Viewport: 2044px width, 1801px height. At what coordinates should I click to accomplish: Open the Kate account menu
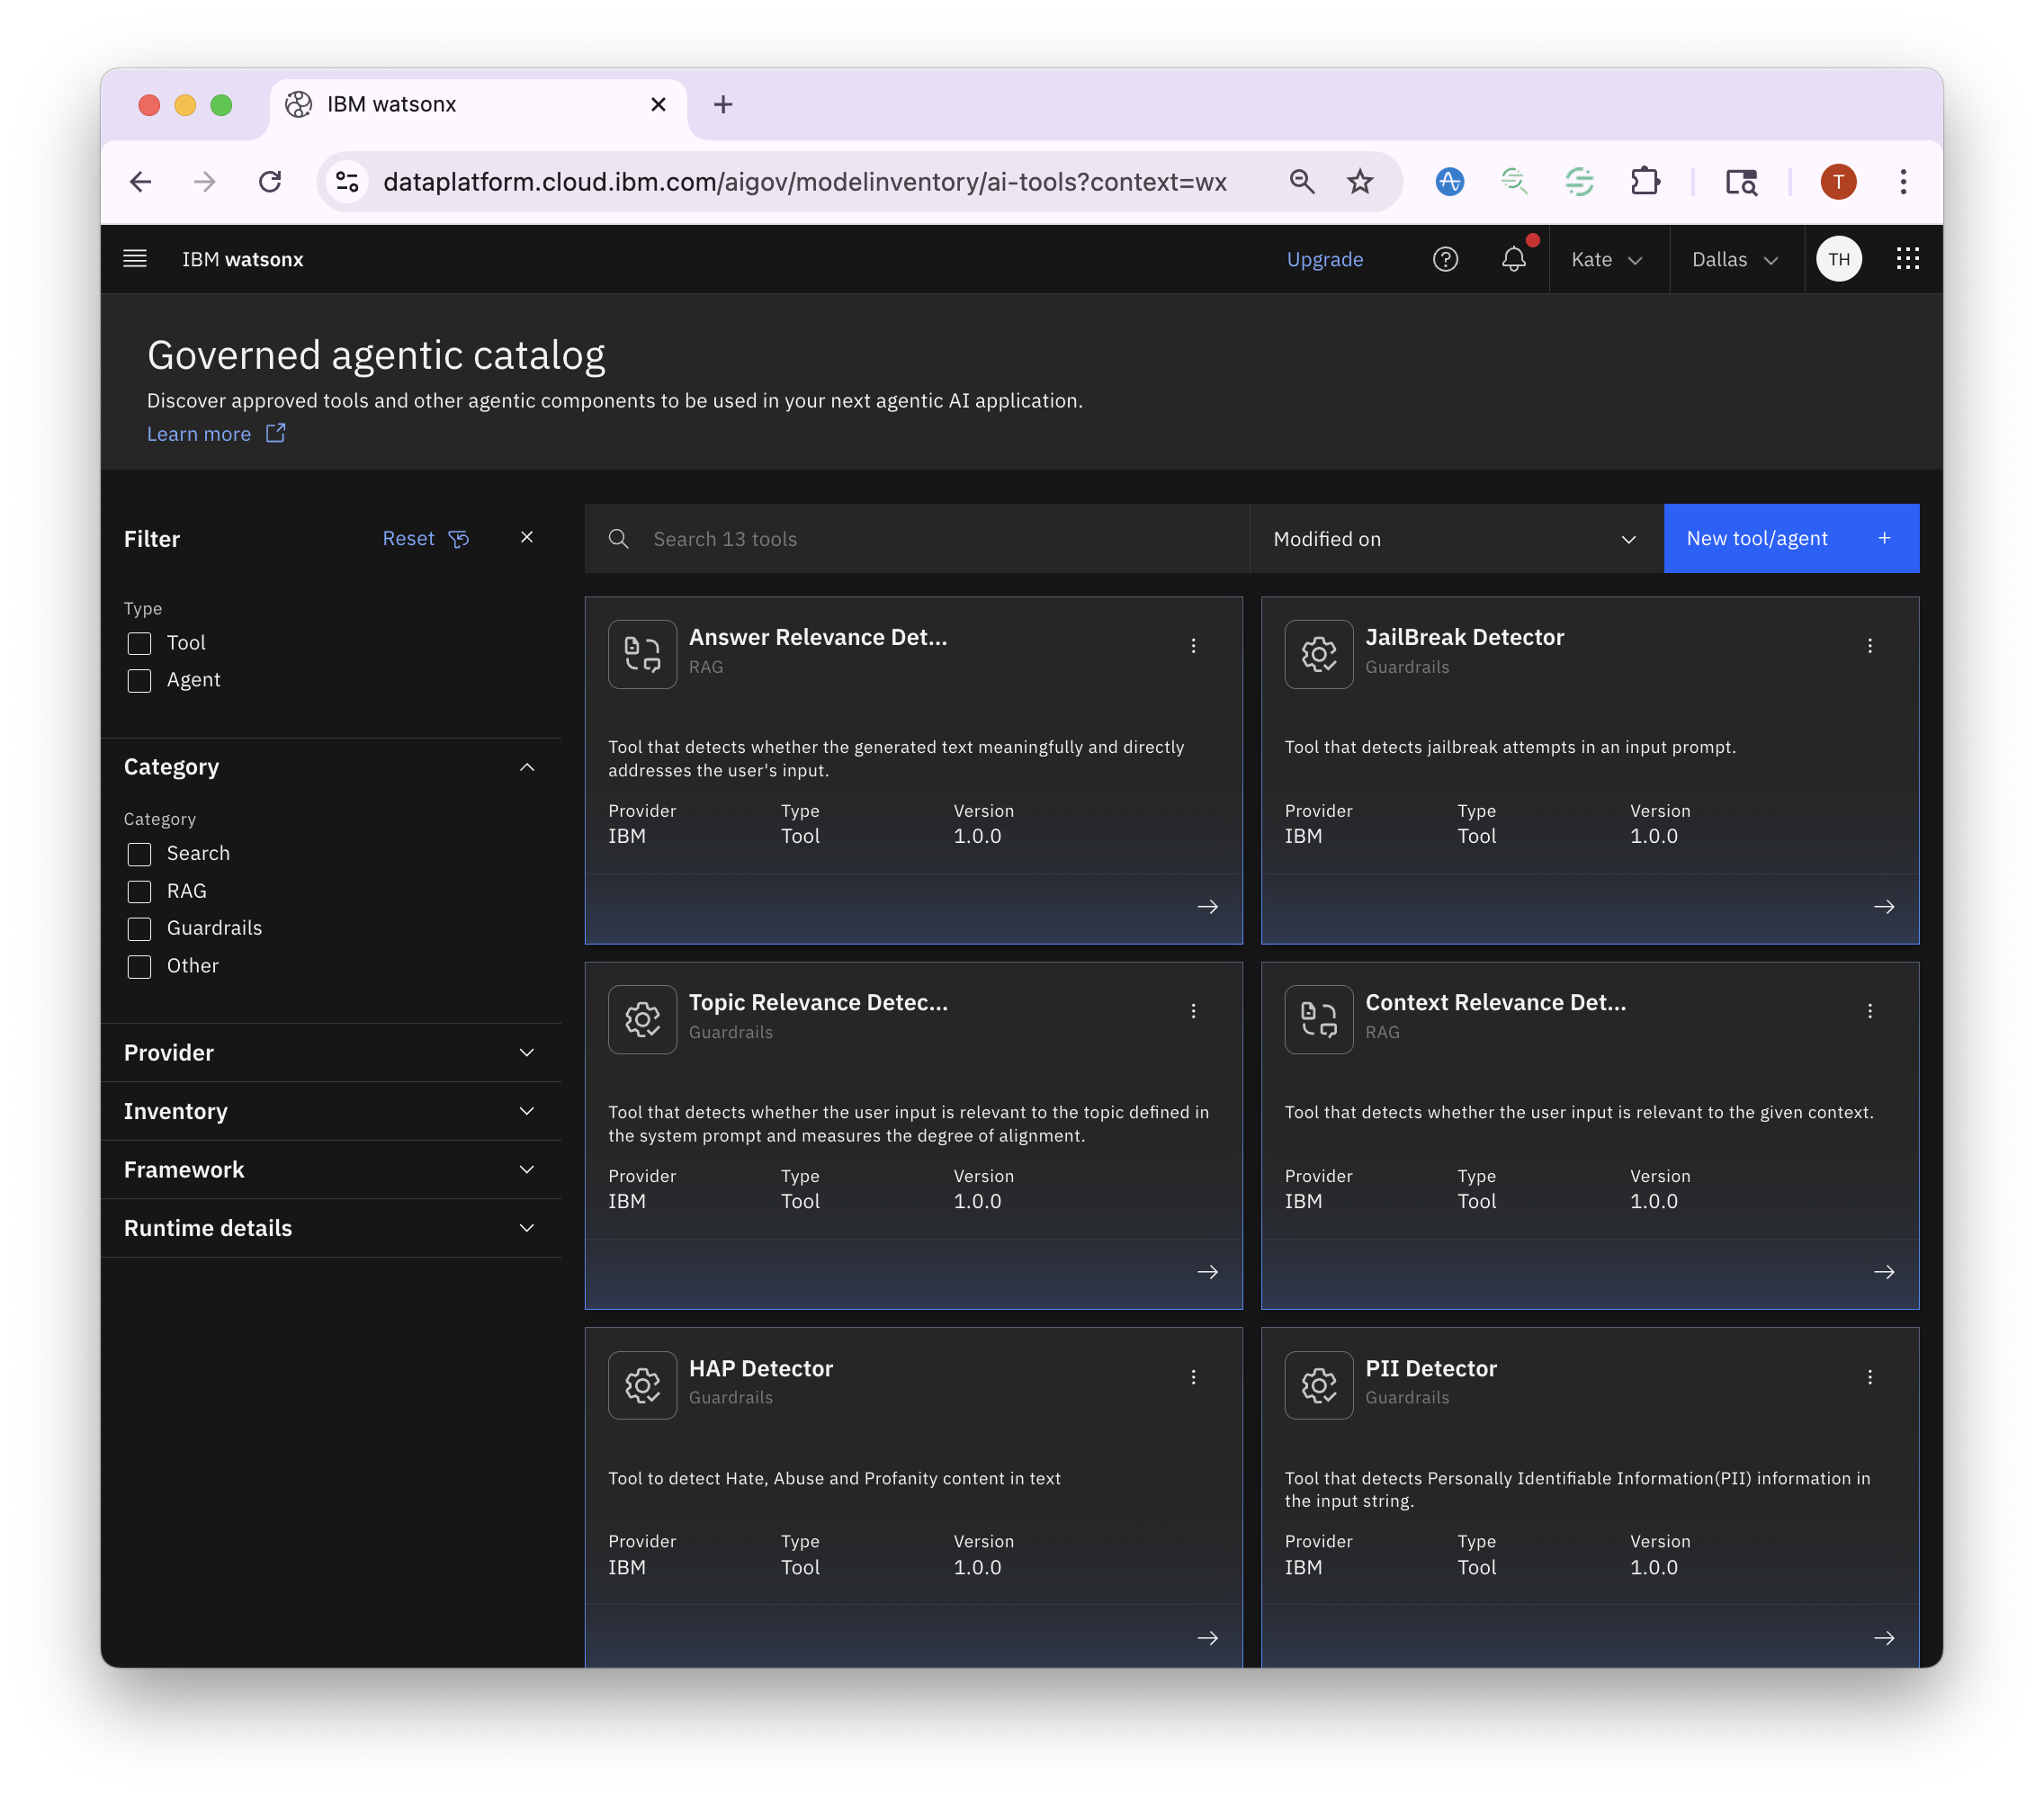coord(1606,259)
